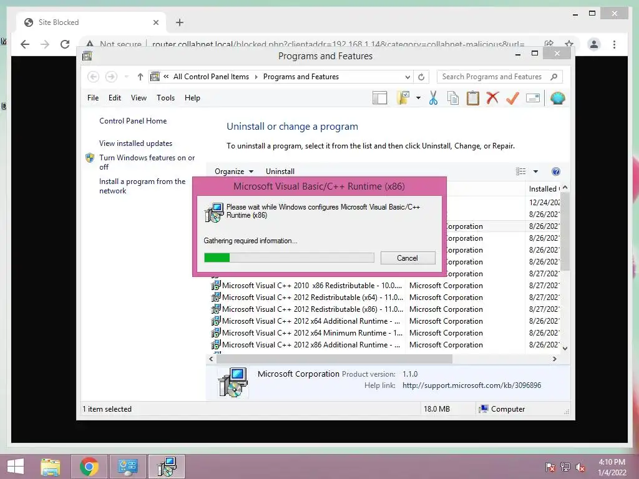The image size is (639, 479).
Task: Click the green configuration progress bar
Action: pyautogui.click(x=289, y=258)
